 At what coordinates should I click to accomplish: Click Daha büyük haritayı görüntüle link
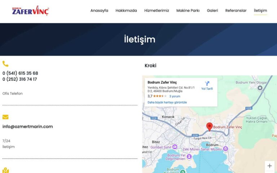click(x=167, y=102)
